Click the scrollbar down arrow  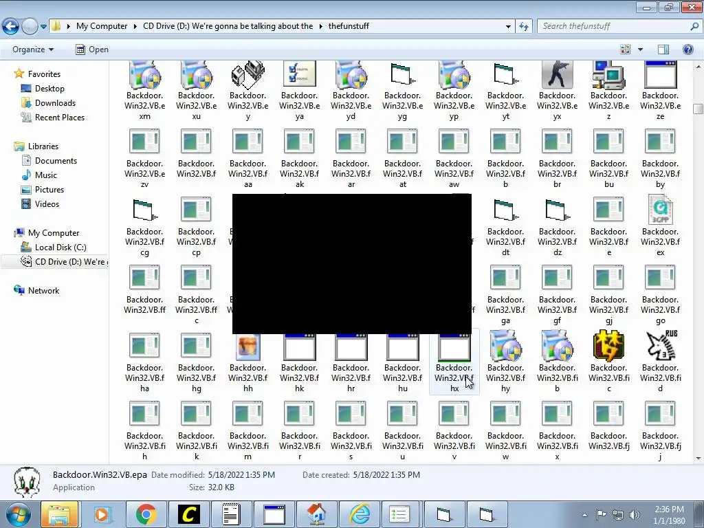pyautogui.click(x=698, y=459)
